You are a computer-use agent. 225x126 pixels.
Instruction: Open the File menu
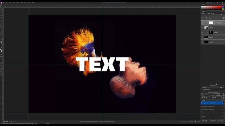4,3
